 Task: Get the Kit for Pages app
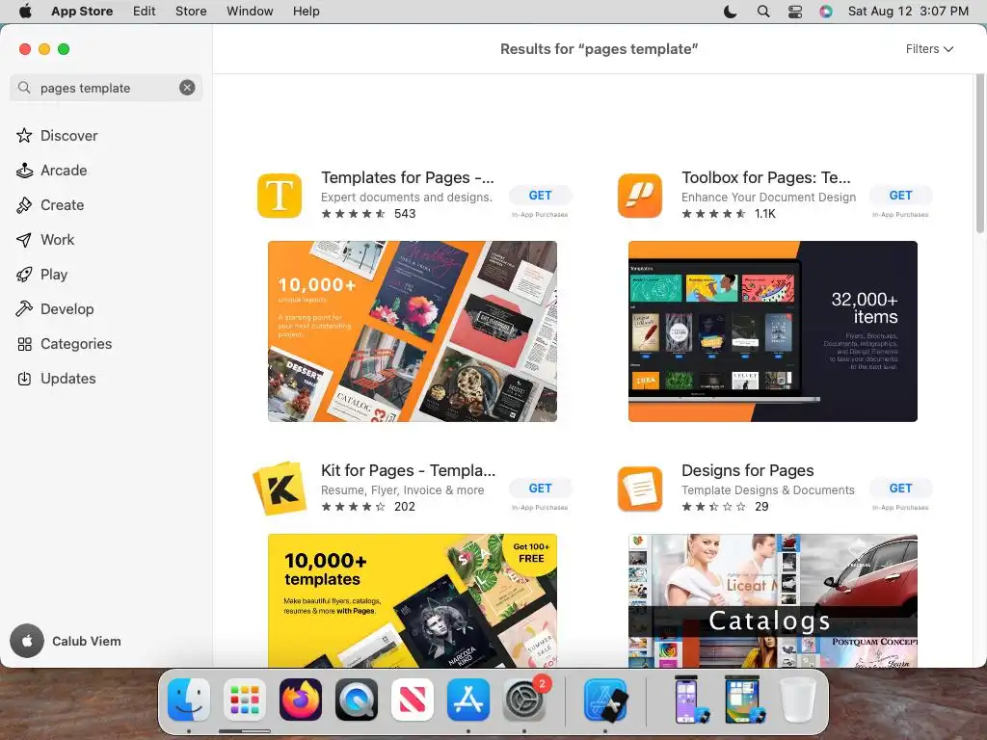(x=540, y=488)
